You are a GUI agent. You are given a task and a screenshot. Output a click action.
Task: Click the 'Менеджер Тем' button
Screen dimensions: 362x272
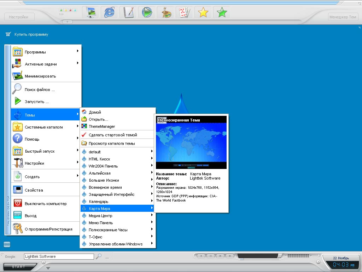pos(343,17)
